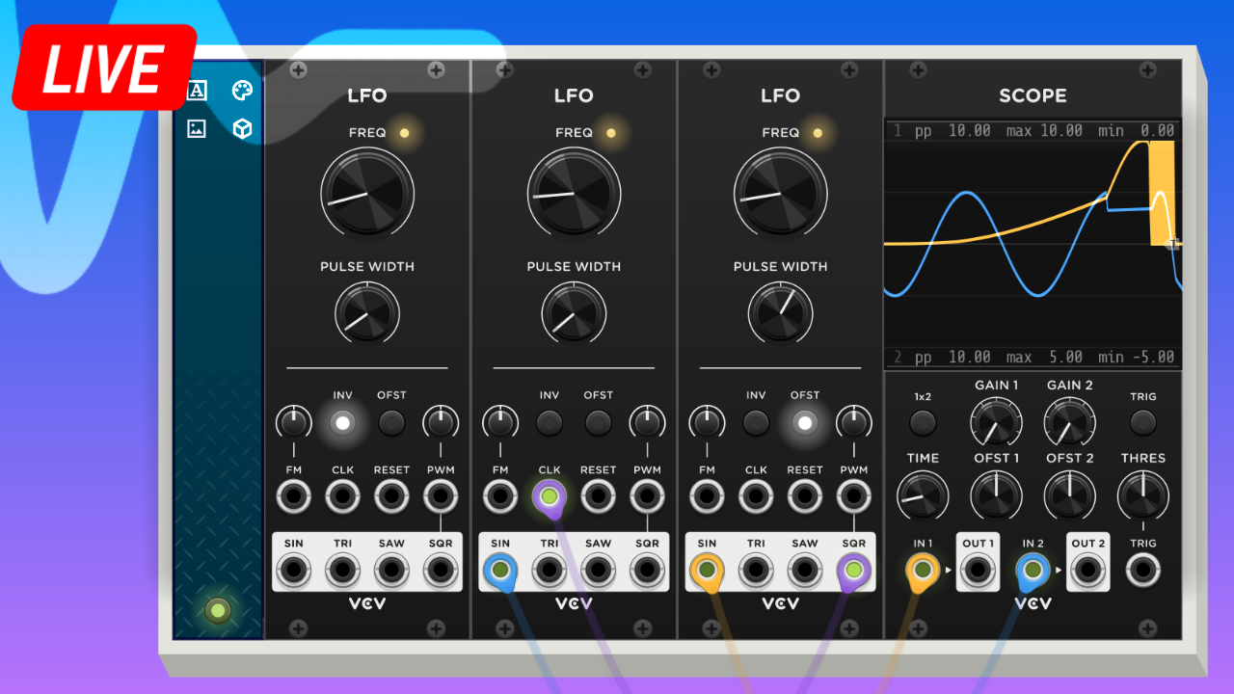Click the purple-cabled CLK input on the second LFO

tap(550, 497)
